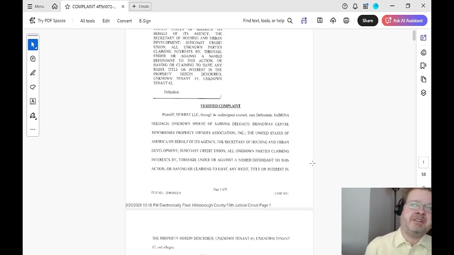Screen dimensions: 454x255
Task: Click the 'FILE NO.: 2390.001215' text
Action: click(x=166, y=193)
